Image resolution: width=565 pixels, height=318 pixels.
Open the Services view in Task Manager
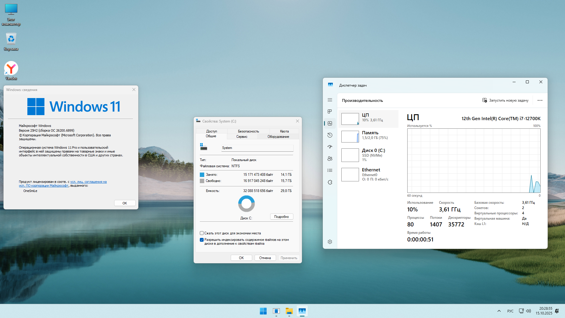(x=330, y=182)
